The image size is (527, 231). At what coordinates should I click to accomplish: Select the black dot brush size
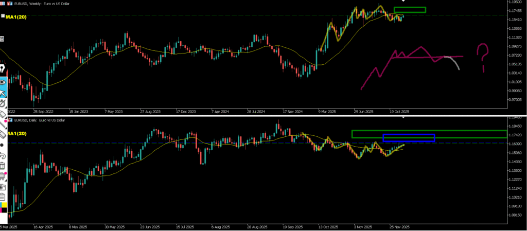tap(2, 145)
